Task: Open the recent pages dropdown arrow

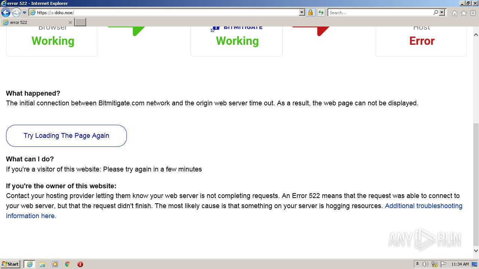Action: pos(24,13)
